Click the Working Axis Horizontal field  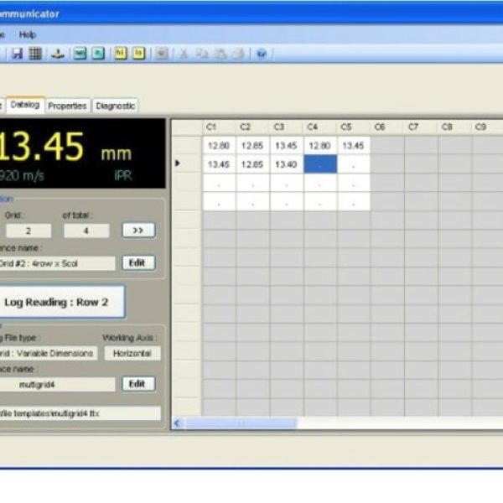pyautogui.click(x=132, y=353)
